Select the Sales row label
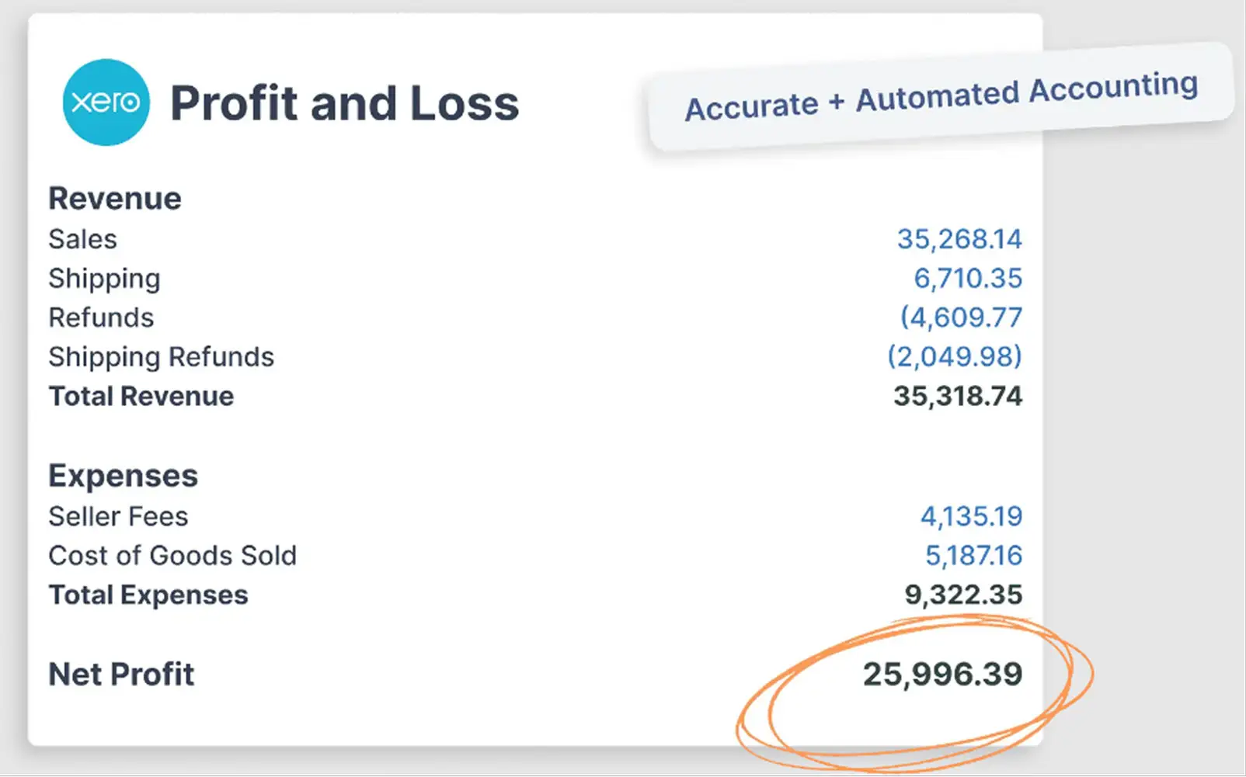Viewport: 1246px width, 777px height. pyautogui.click(x=82, y=239)
